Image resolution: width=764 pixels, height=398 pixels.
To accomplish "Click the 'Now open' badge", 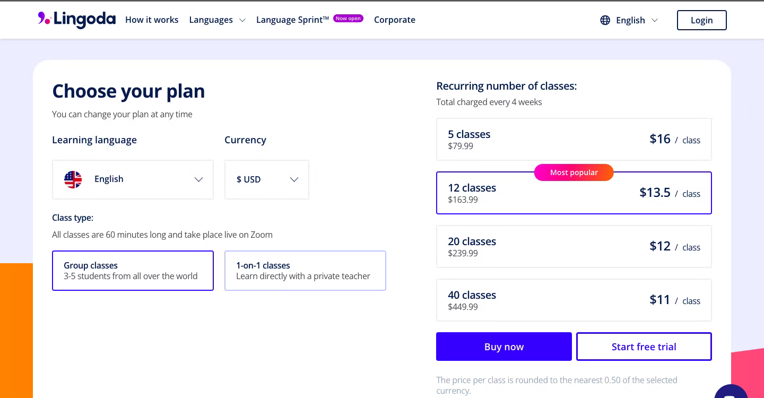I will pyautogui.click(x=348, y=19).
